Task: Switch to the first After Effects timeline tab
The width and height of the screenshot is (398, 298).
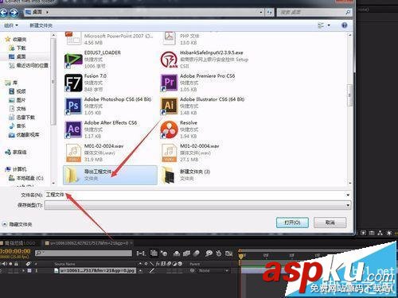Action: click(19, 243)
